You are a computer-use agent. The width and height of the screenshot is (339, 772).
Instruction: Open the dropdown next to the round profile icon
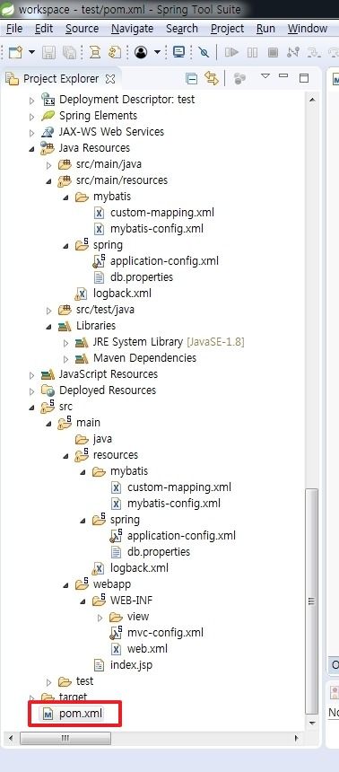(x=158, y=53)
